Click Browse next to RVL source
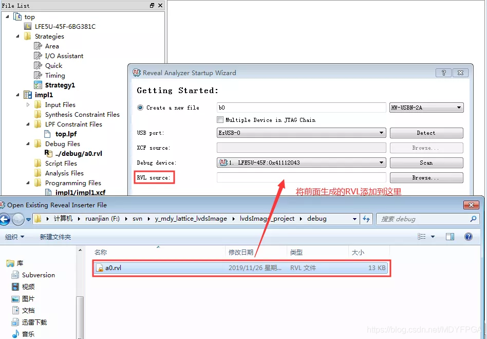Screen dimensions: 487x339 click(x=426, y=177)
